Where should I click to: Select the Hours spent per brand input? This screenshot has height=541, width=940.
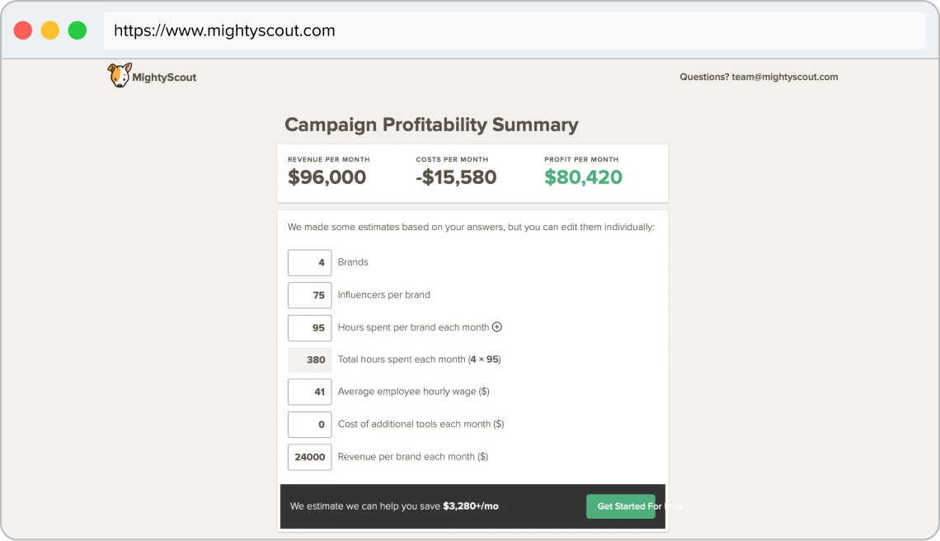(310, 327)
